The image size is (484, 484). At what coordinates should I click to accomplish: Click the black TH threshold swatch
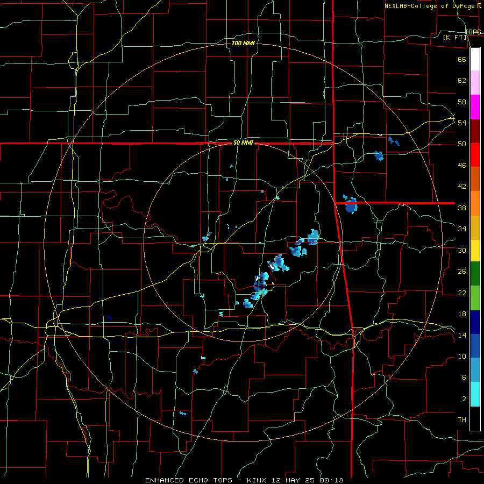[475, 418]
